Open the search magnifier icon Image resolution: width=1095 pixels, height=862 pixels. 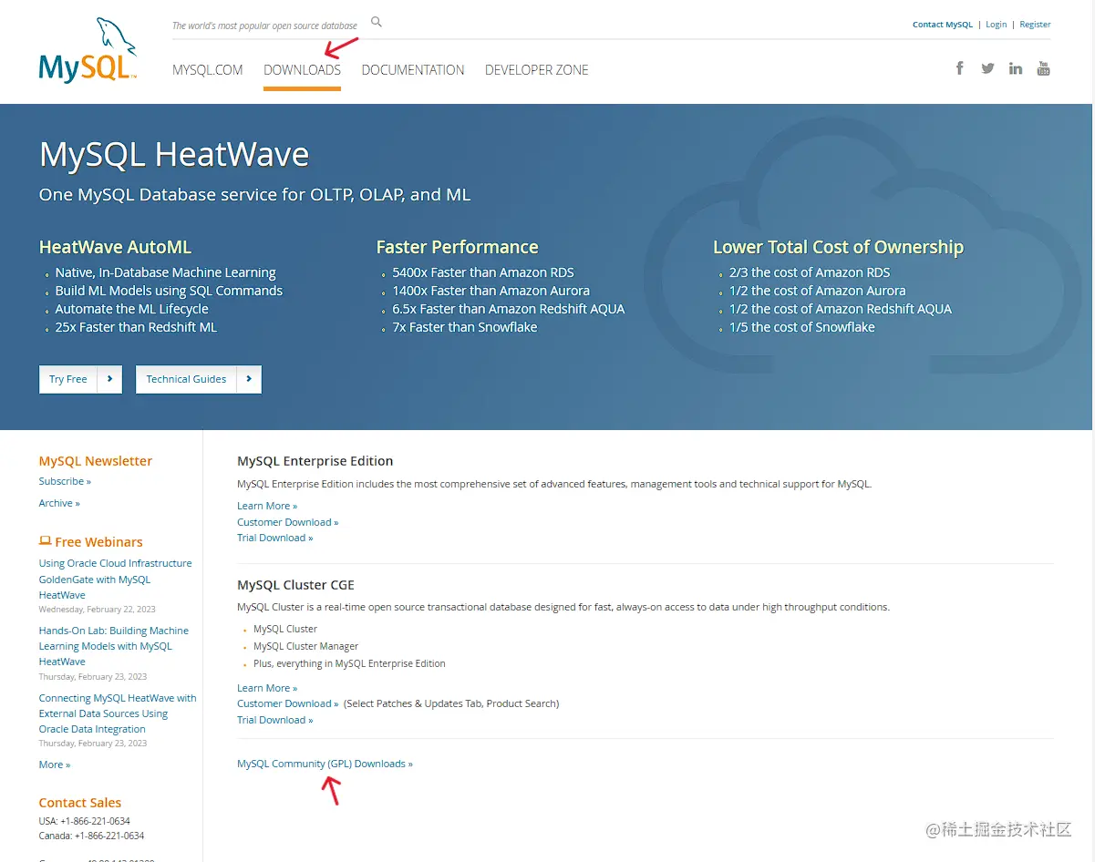coord(377,22)
